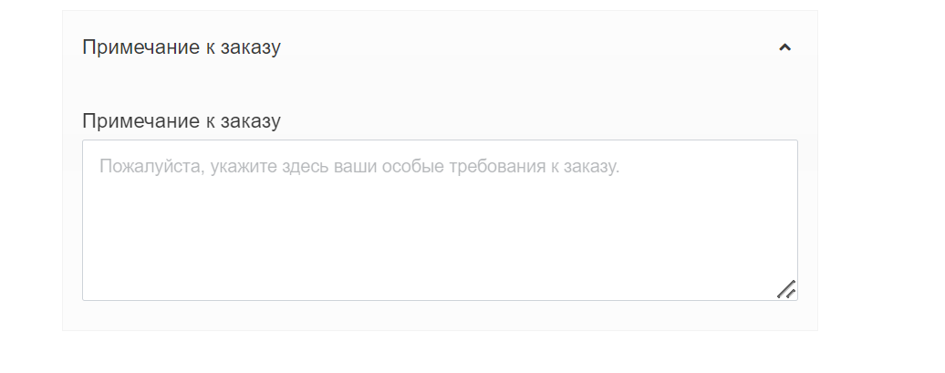The height and width of the screenshot is (373, 945).
Task: Click the up-arrow icon in panel header
Action: pyautogui.click(x=784, y=47)
